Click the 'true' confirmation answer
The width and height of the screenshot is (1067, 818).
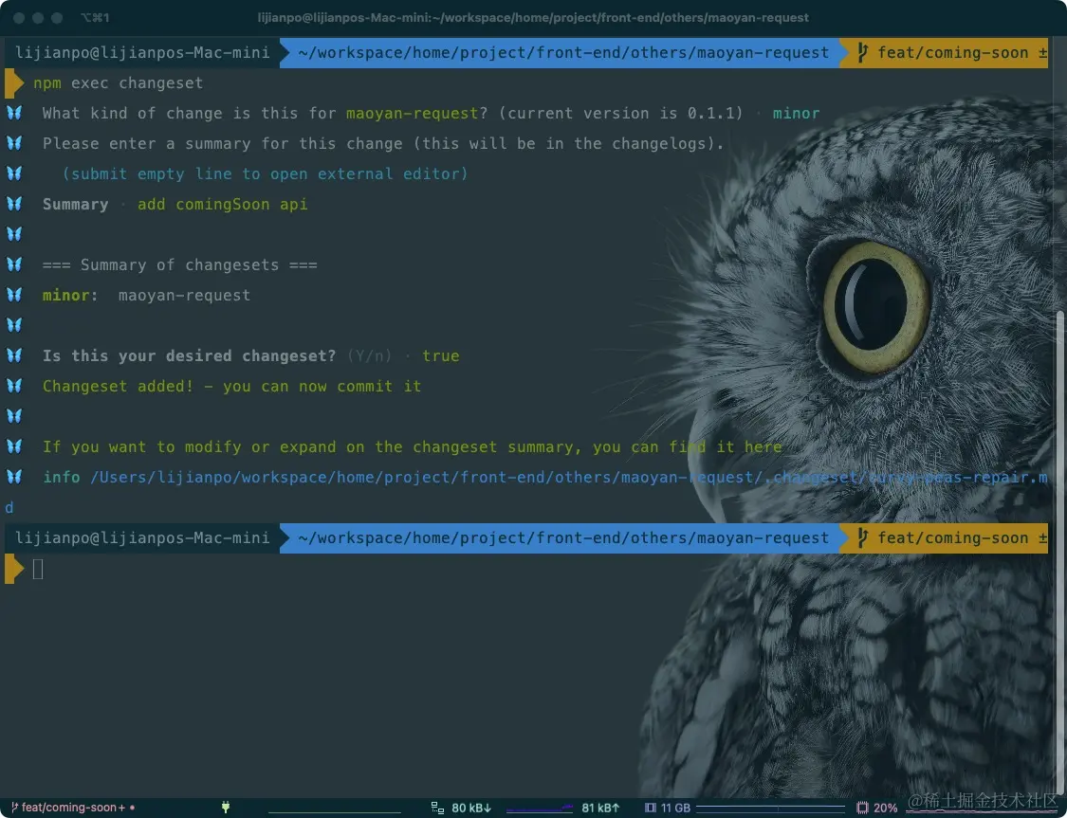440,355
